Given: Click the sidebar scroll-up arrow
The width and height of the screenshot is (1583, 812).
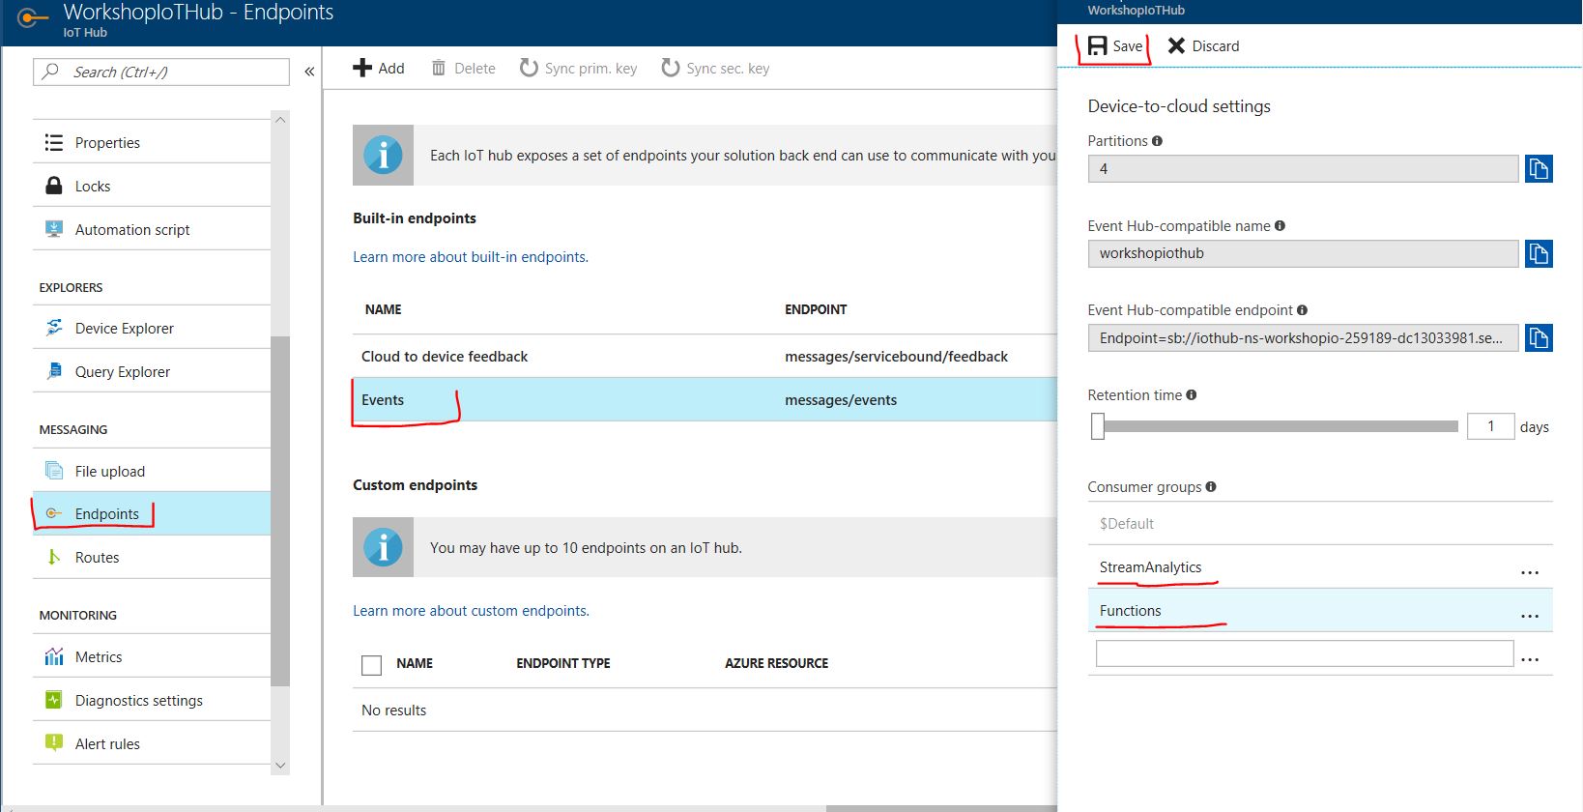Looking at the screenshot, I should pos(280,120).
